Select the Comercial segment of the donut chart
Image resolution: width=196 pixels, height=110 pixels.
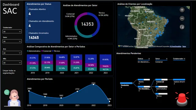click(x=78, y=17)
